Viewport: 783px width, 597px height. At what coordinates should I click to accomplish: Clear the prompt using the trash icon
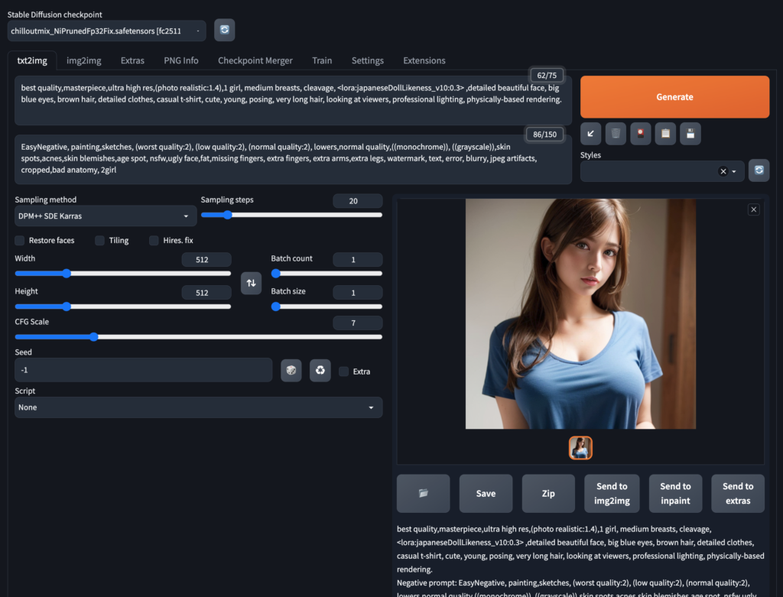[x=616, y=134]
